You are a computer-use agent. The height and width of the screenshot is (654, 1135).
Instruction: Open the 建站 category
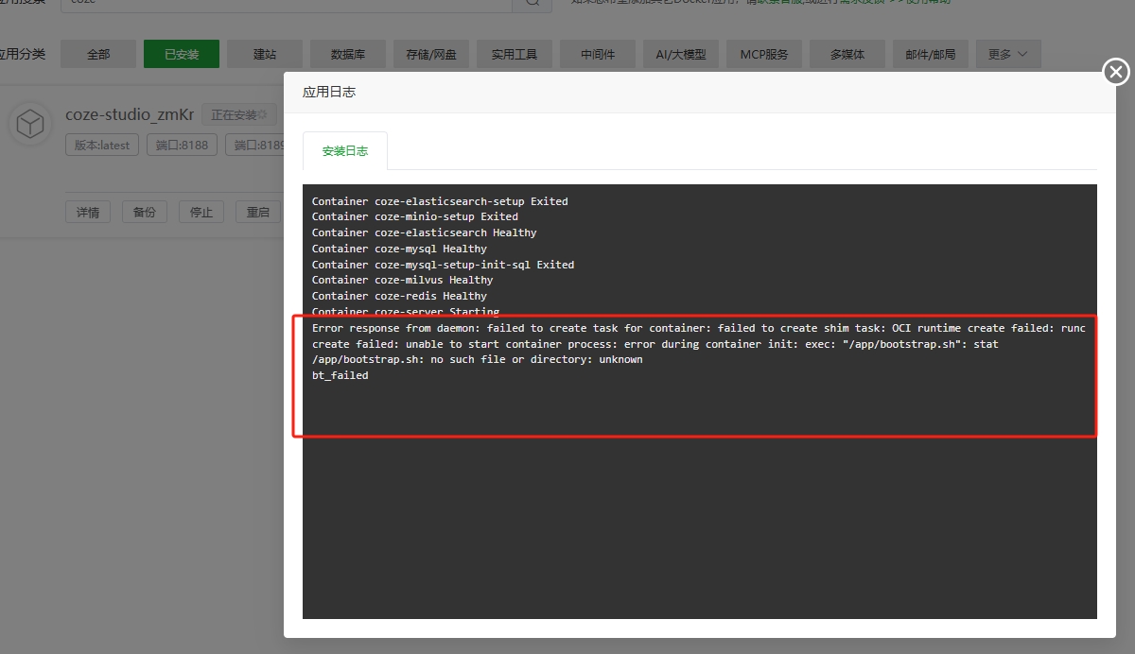[265, 54]
